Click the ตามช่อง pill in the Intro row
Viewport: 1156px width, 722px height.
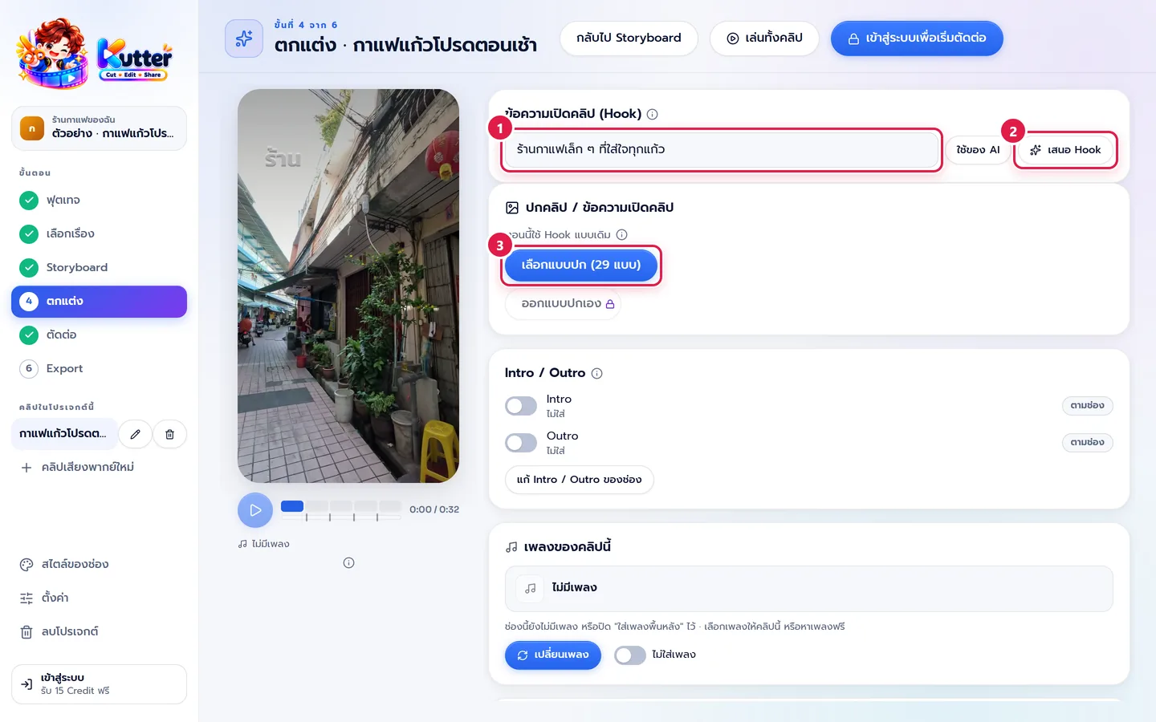pos(1087,406)
